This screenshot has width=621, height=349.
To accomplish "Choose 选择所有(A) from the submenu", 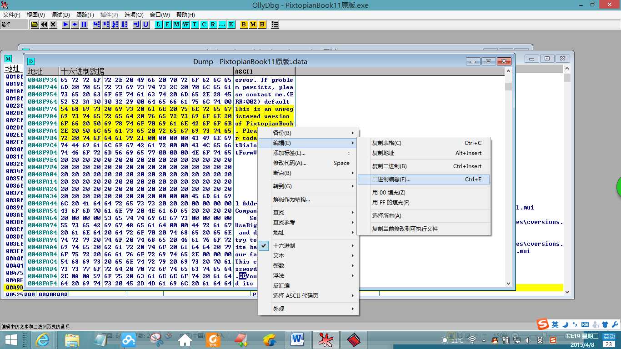I will coord(424,216).
